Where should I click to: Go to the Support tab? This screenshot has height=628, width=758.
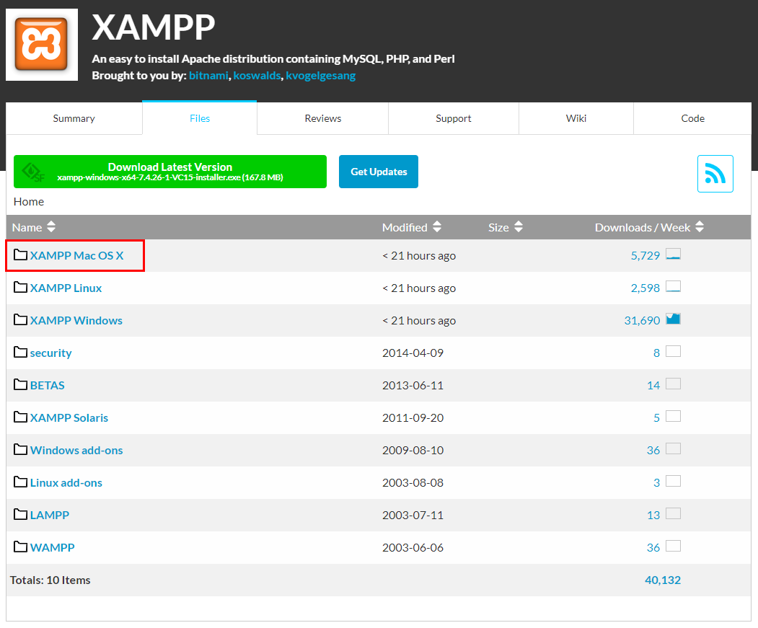pyautogui.click(x=454, y=118)
